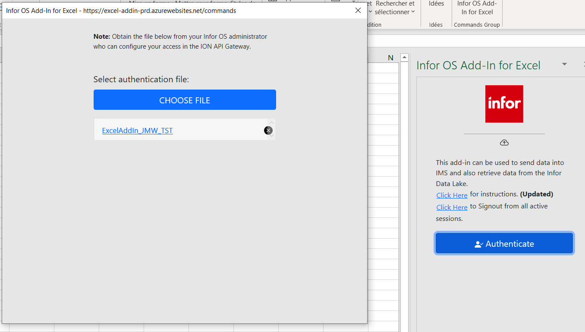Click the cloud upload icon below logo
Screen dimensions: 585x332
coord(504,143)
